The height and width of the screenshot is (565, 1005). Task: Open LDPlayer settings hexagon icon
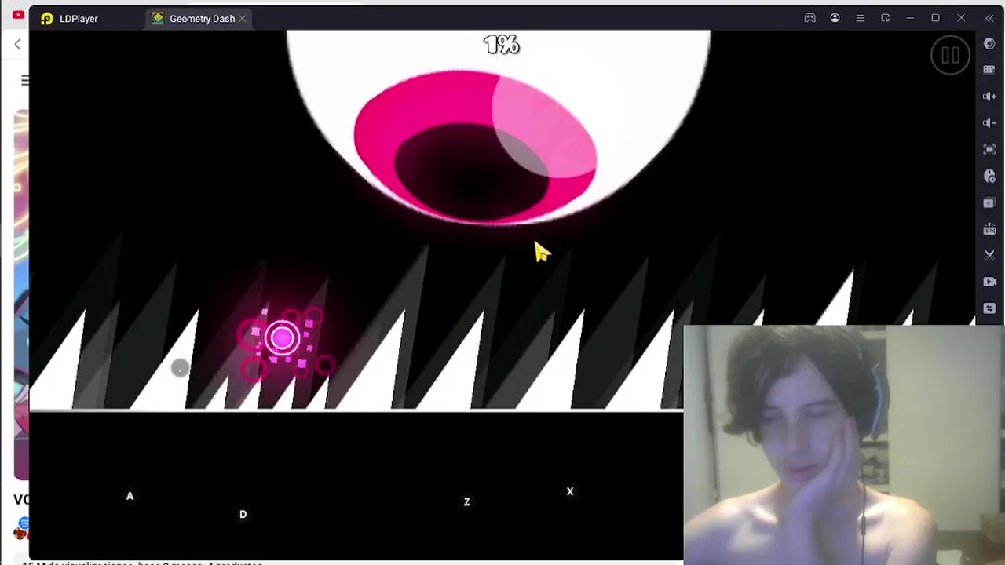pyautogui.click(x=989, y=43)
